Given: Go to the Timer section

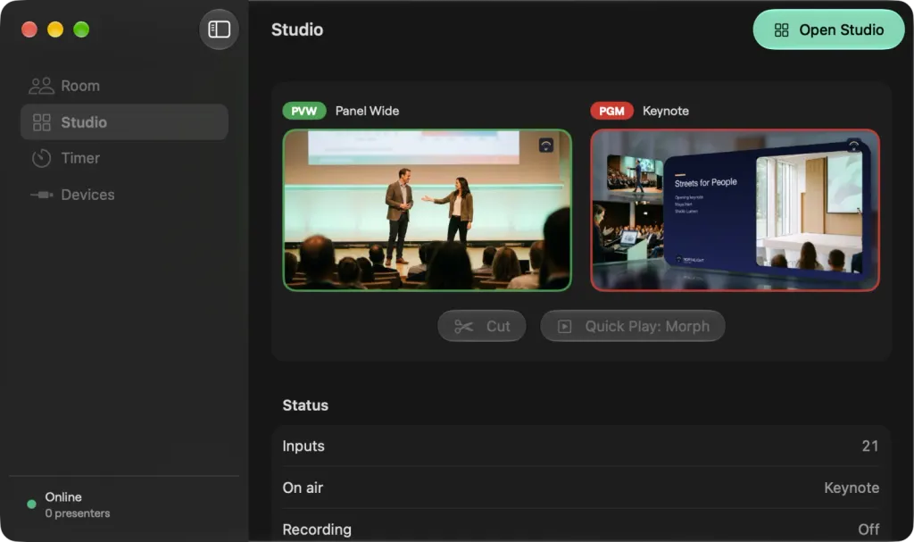Looking at the screenshot, I should (124, 158).
